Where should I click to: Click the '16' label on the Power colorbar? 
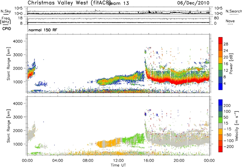pyautogui.click(x=226, y=64)
